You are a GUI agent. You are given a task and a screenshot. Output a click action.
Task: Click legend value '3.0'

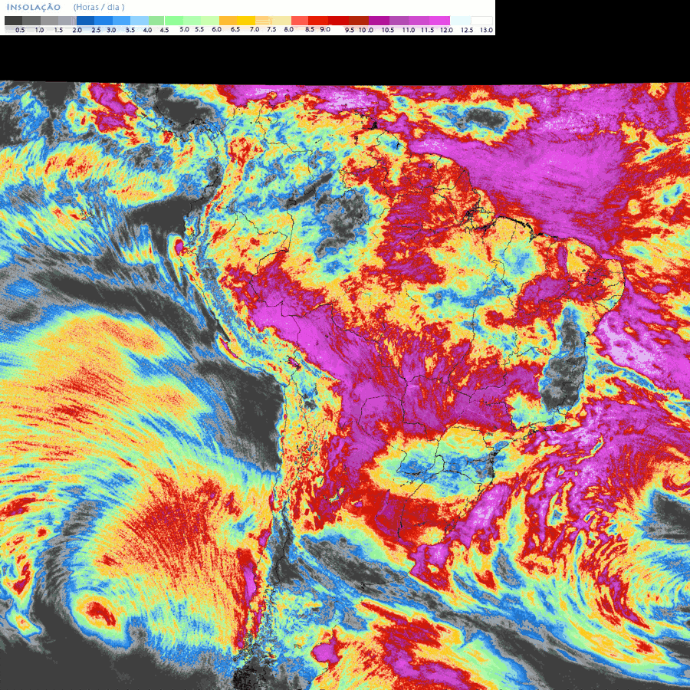[111, 30]
